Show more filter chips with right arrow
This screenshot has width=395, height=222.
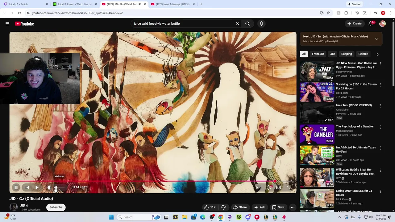377,54
